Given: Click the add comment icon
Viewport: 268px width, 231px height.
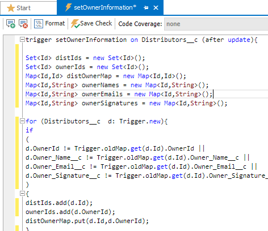Looking at the screenshot, I should pos(11,24).
